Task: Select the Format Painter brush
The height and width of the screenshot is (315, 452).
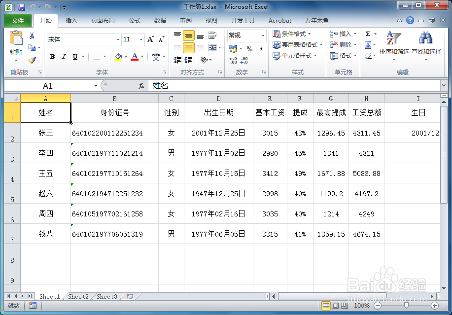Action: click(32, 60)
